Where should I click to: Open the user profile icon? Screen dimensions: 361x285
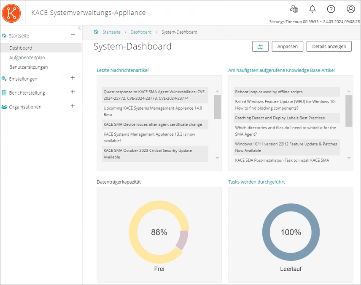350,9
